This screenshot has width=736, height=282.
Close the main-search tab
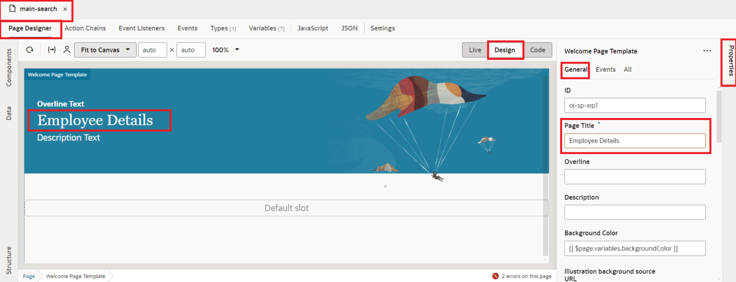pos(65,9)
